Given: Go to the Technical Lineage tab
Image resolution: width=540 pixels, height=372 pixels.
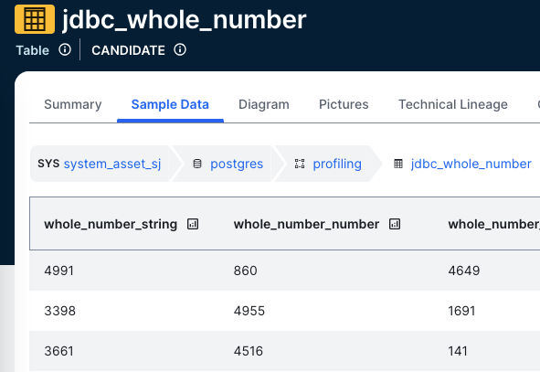Looking at the screenshot, I should point(453,104).
